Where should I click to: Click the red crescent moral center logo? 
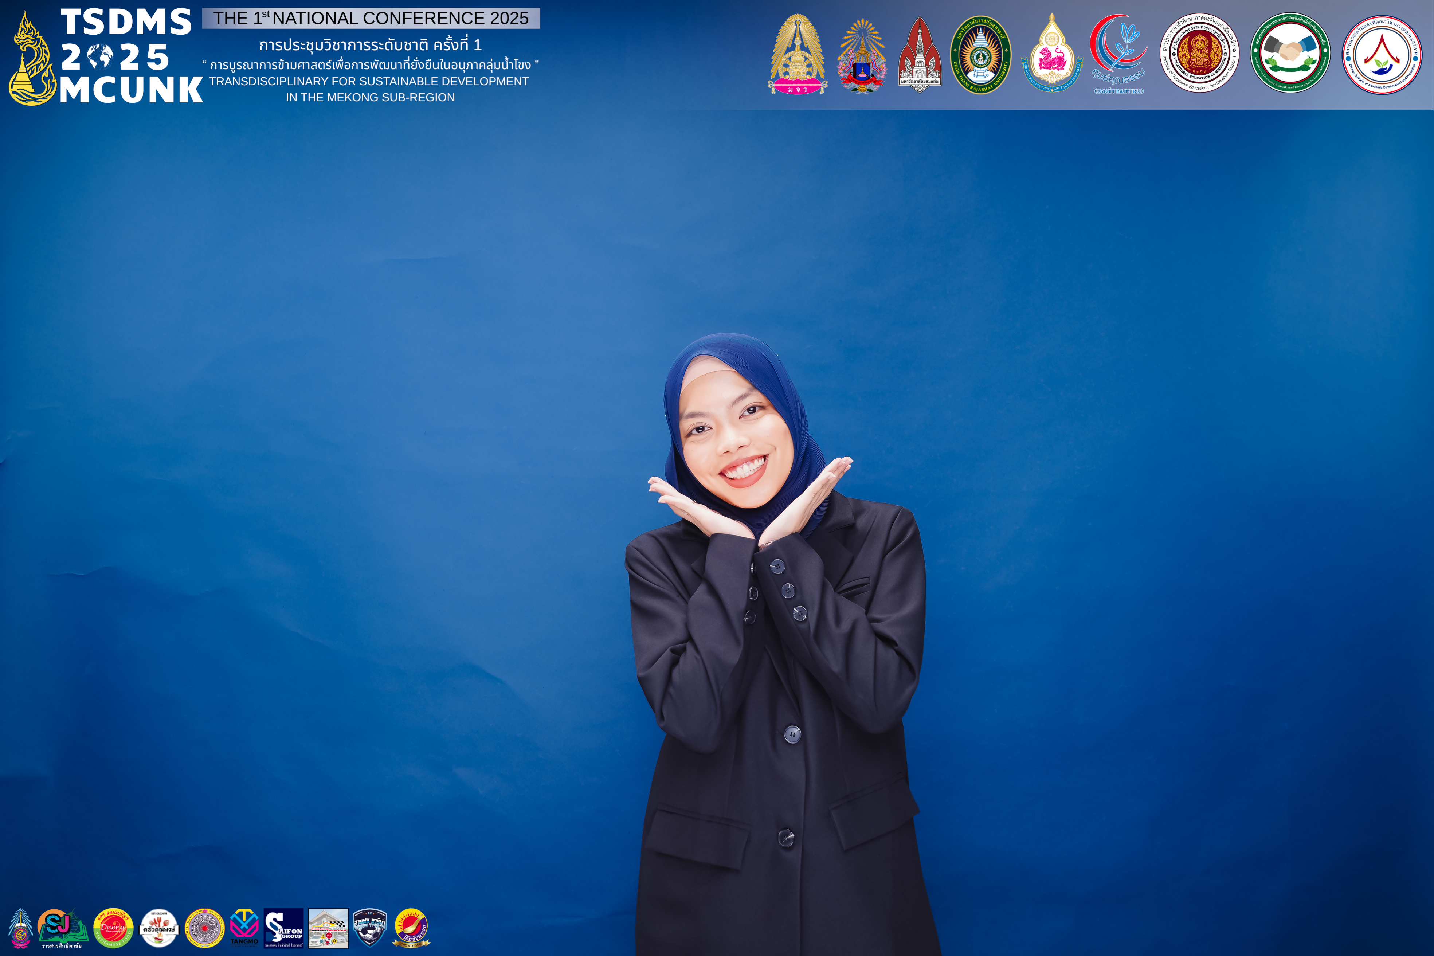point(1117,54)
